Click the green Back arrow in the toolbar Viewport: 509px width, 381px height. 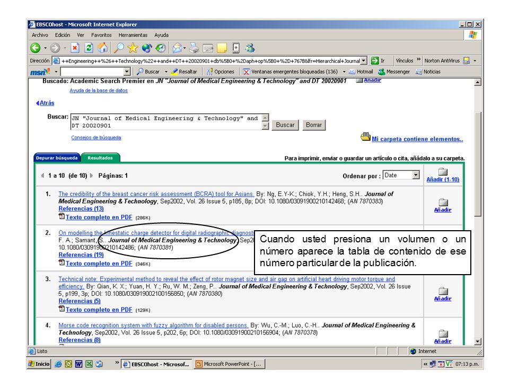[36, 48]
